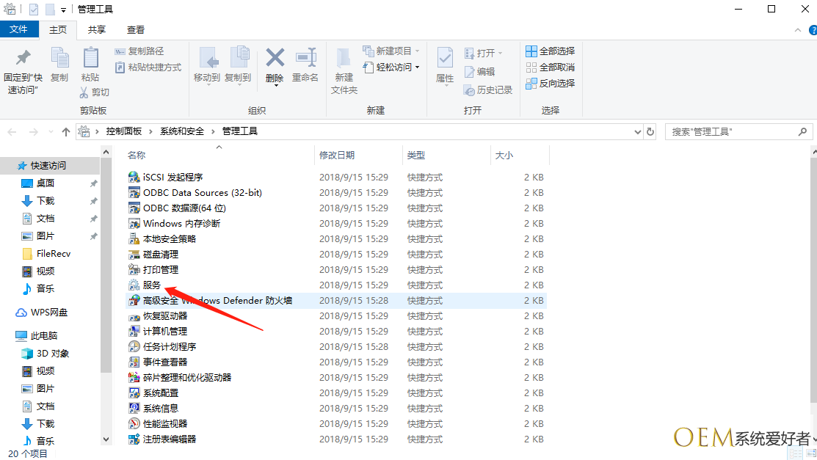Screen dimensions: 817x460
Task: Open the address bar history dropdown
Action: click(637, 132)
